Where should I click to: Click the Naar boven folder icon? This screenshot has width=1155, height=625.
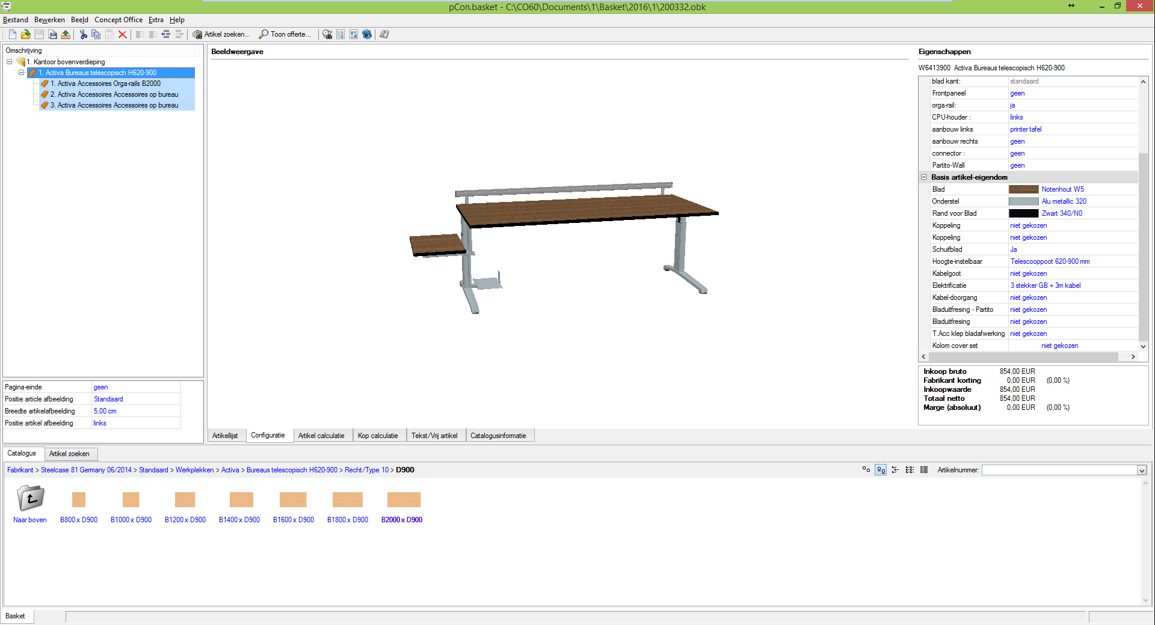[x=30, y=498]
